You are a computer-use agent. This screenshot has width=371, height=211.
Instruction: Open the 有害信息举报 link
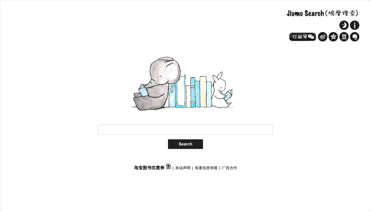coord(206,168)
